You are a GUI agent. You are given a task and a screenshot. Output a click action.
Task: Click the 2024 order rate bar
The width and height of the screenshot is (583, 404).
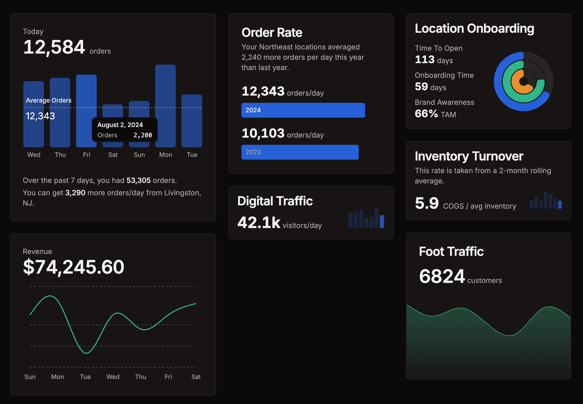click(303, 110)
